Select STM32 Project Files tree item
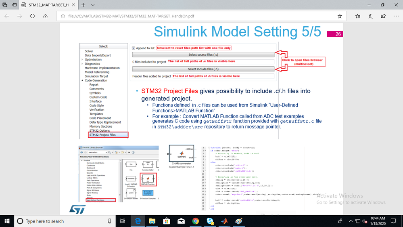The image size is (403, 227). [102, 135]
